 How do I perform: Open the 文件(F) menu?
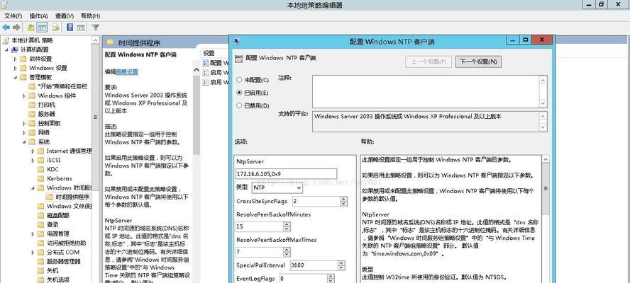pyautogui.click(x=13, y=16)
